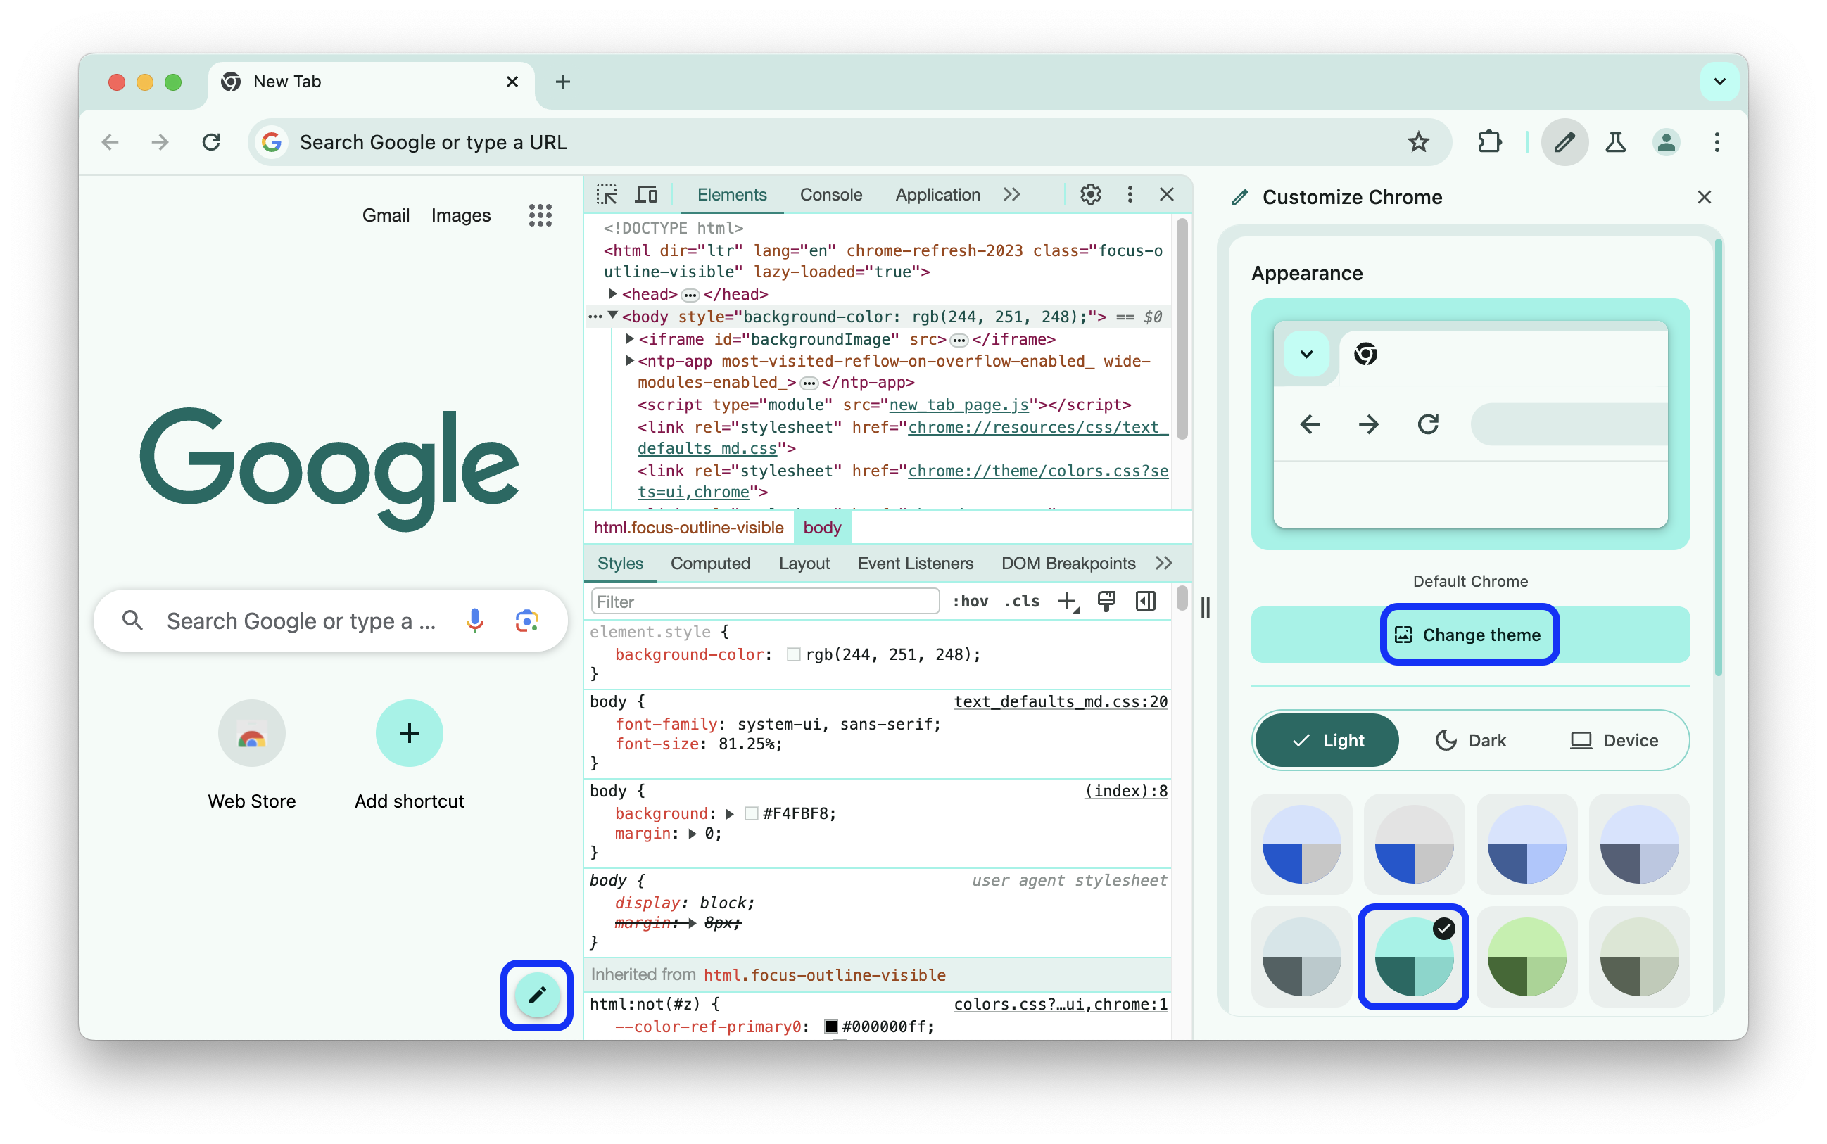Screen dimensions: 1827x1144
Task: Switch to the Computed styles tab
Action: 709,564
